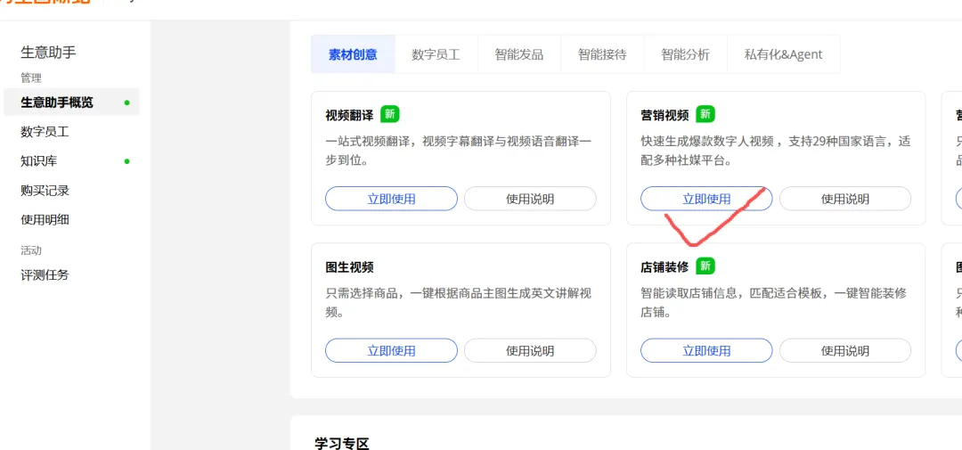The width and height of the screenshot is (962, 450).
Task: Click the 营销视频 card title
Action: click(665, 116)
